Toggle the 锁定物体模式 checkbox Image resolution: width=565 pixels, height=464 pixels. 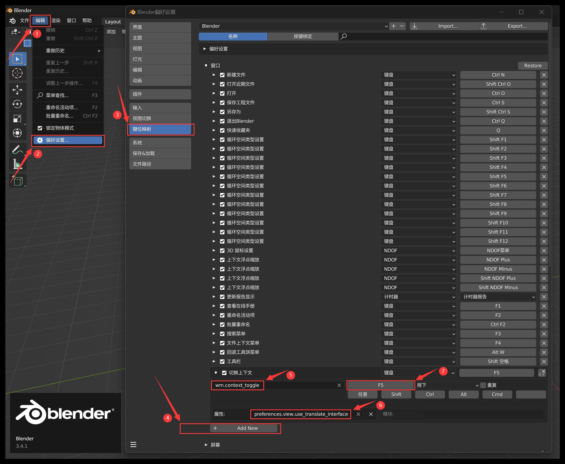(40, 128)
